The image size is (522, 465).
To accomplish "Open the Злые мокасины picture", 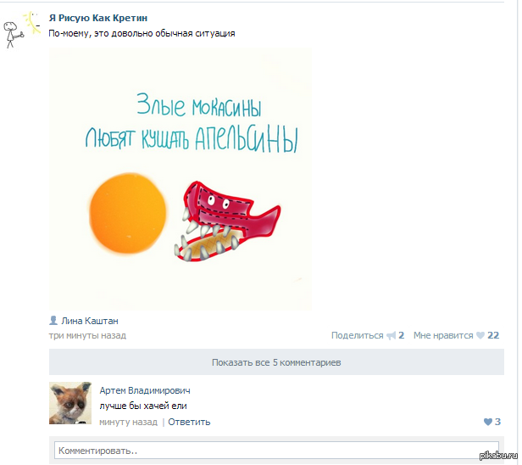I will click(x=180, y=179).
